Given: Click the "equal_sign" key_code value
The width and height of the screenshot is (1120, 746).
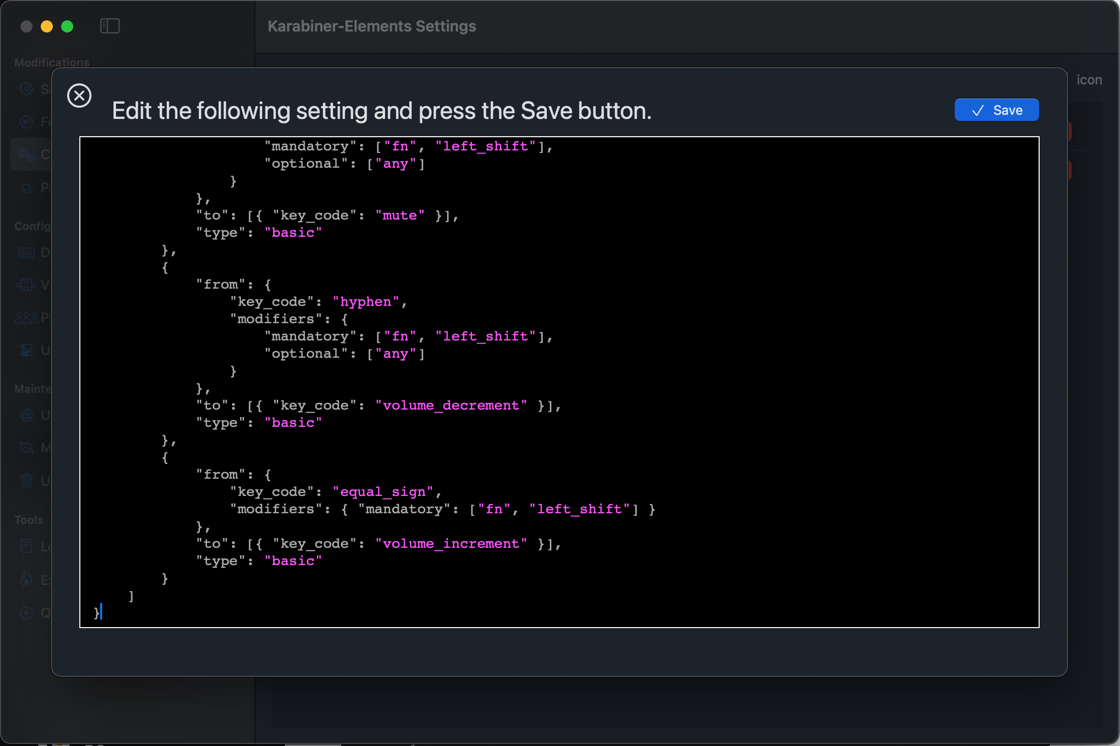Looking at the screenshot, I should [382, 492].
